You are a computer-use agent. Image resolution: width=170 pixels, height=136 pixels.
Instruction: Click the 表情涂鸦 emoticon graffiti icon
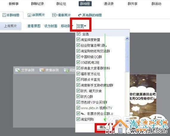42,70
